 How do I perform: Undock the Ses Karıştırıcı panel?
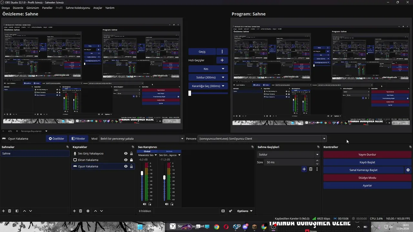(252, 147)
